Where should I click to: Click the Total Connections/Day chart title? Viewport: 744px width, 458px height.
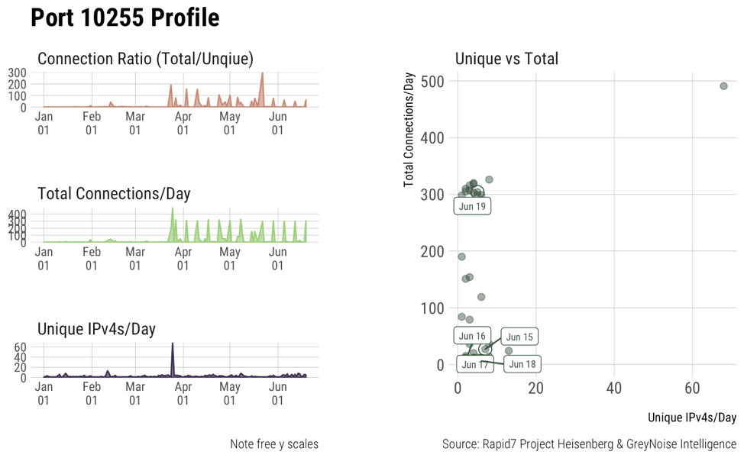(114, 194)
